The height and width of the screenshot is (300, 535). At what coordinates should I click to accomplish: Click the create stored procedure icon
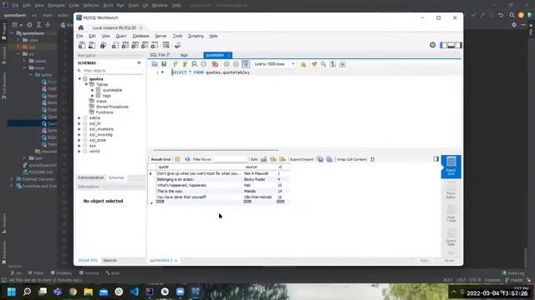click(145, 45)
